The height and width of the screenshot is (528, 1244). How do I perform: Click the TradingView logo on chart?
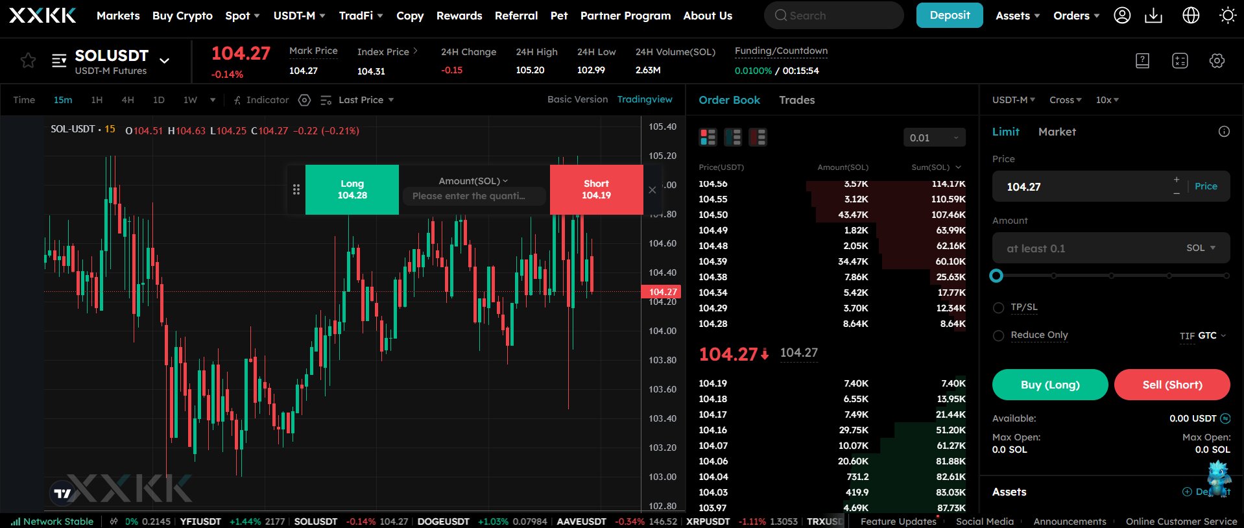(x=63, y=494)
